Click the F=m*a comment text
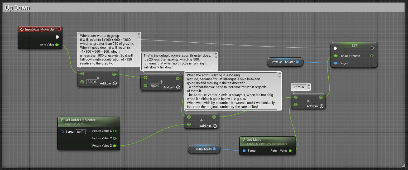The width and height of the screenshot is (408, 170). [x=299, y=87]
